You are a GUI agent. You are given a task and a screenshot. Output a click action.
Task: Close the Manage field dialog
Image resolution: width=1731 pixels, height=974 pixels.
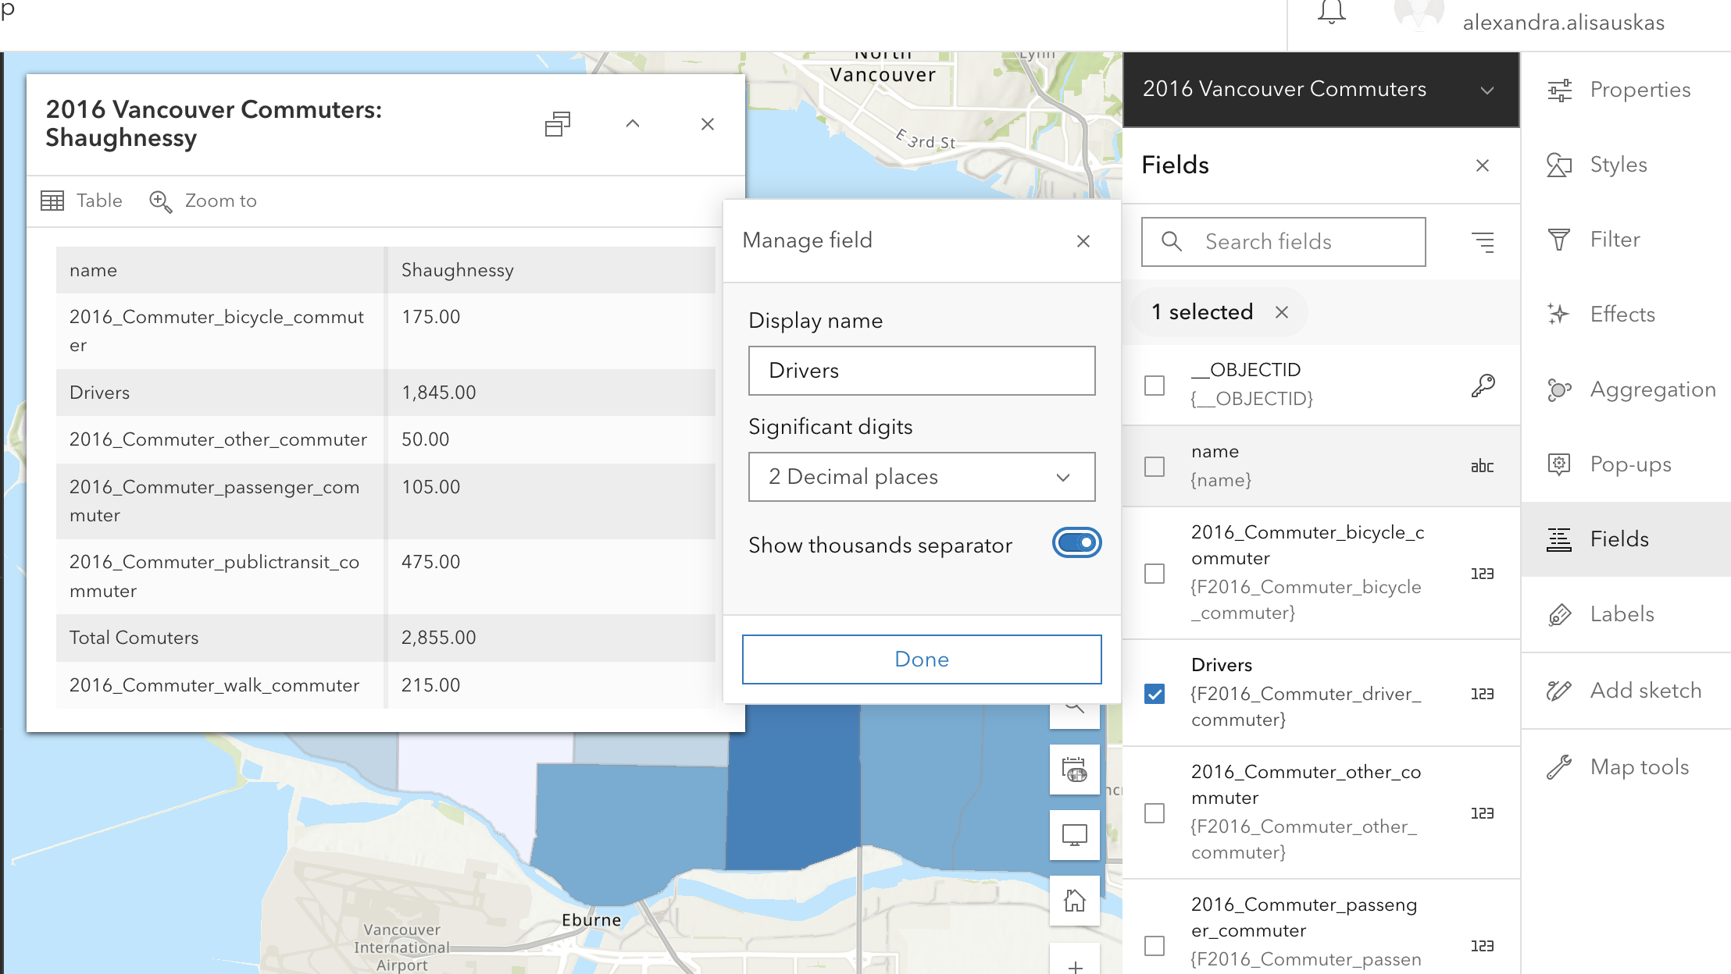pos(1083,241)
